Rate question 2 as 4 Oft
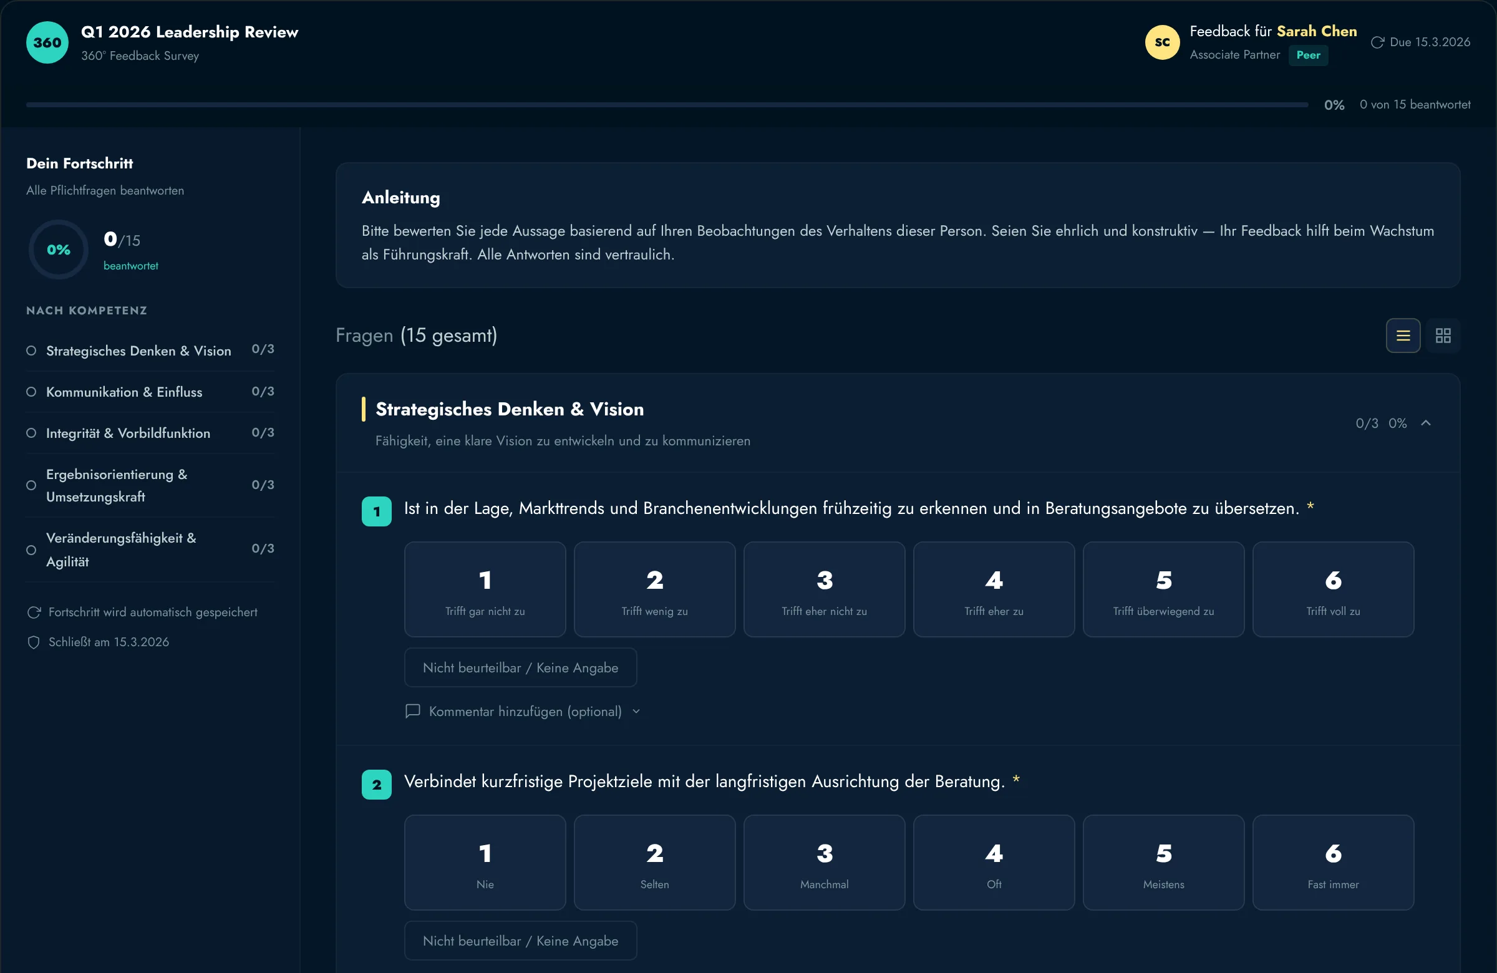The image size is (1497, 973). tap(994, 863)
